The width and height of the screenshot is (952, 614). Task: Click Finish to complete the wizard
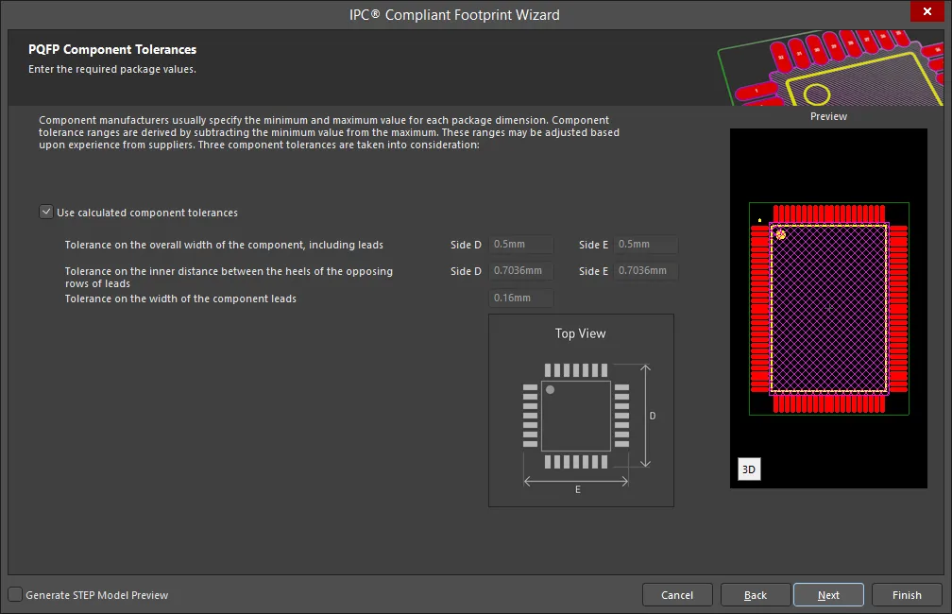(x=907, y=595)
